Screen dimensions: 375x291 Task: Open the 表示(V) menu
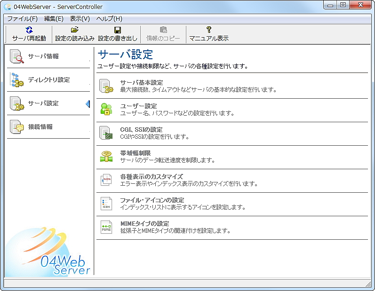80,19
